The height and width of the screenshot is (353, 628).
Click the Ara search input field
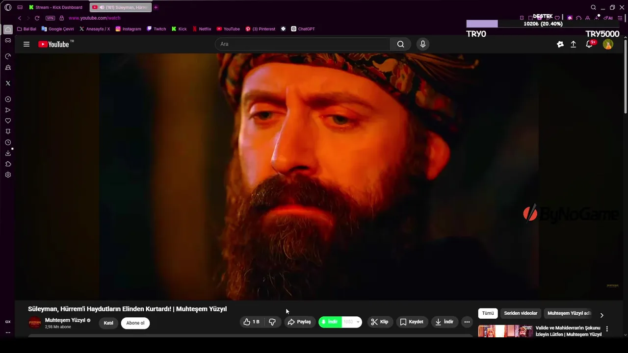coord(303,44)
